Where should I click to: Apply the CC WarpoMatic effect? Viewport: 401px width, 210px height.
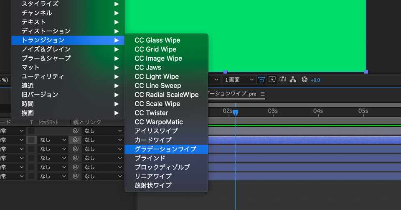(x=167, y=122)
